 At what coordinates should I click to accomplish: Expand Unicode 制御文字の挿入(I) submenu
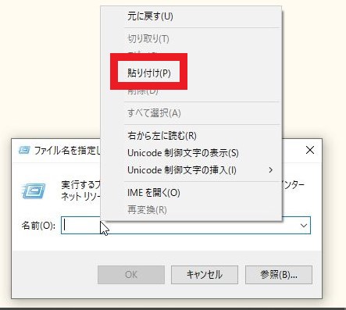tap(191, 170)
